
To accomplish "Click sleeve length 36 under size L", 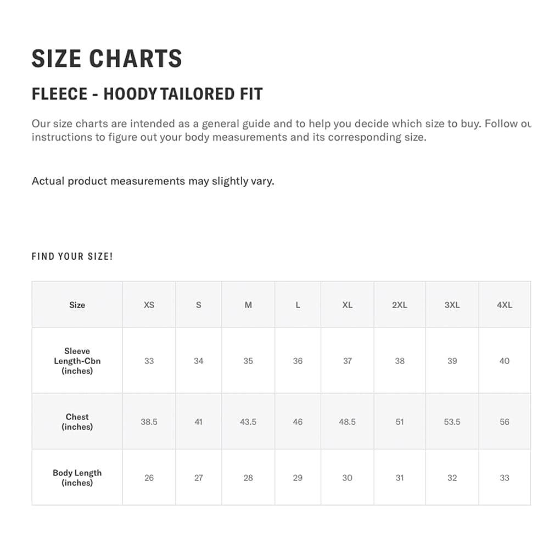I will pos(298,361).
